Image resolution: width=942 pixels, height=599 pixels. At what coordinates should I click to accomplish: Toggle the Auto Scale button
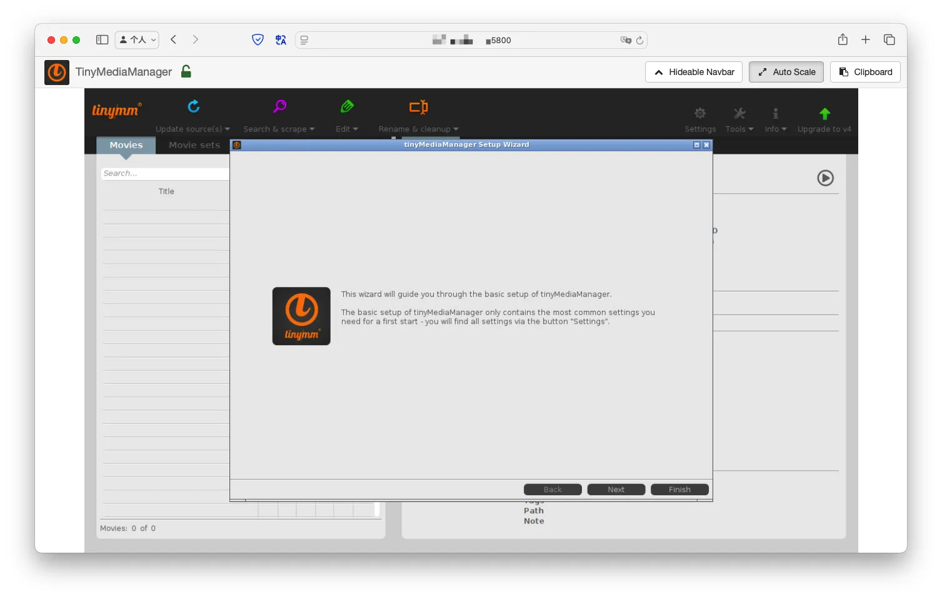tap(786, 72)
